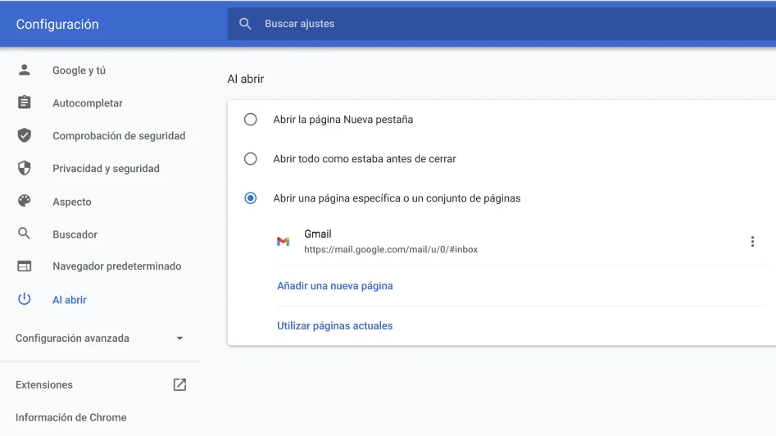Click the Gmail logo in startup pages
Viewport: 776px width, 436px height.
(283, 241)
